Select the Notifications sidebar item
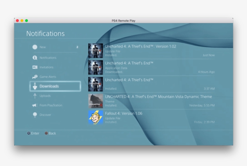247x166 pixels. coord(55,58)
